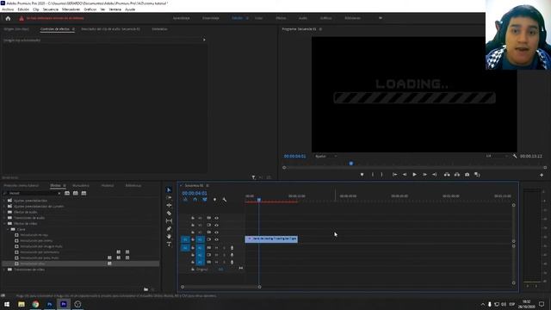The image size is (551, 310).
Task: Open the Archivo menu
Action: 8,9
